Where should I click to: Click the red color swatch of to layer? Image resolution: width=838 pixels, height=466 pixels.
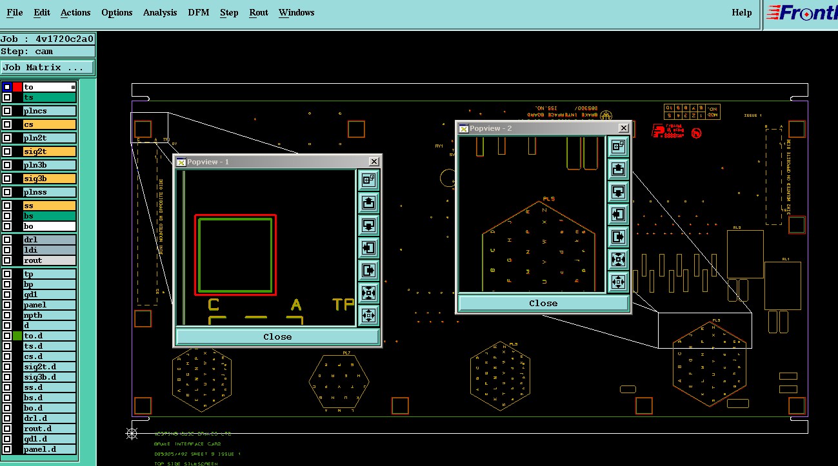coord(17,87)
